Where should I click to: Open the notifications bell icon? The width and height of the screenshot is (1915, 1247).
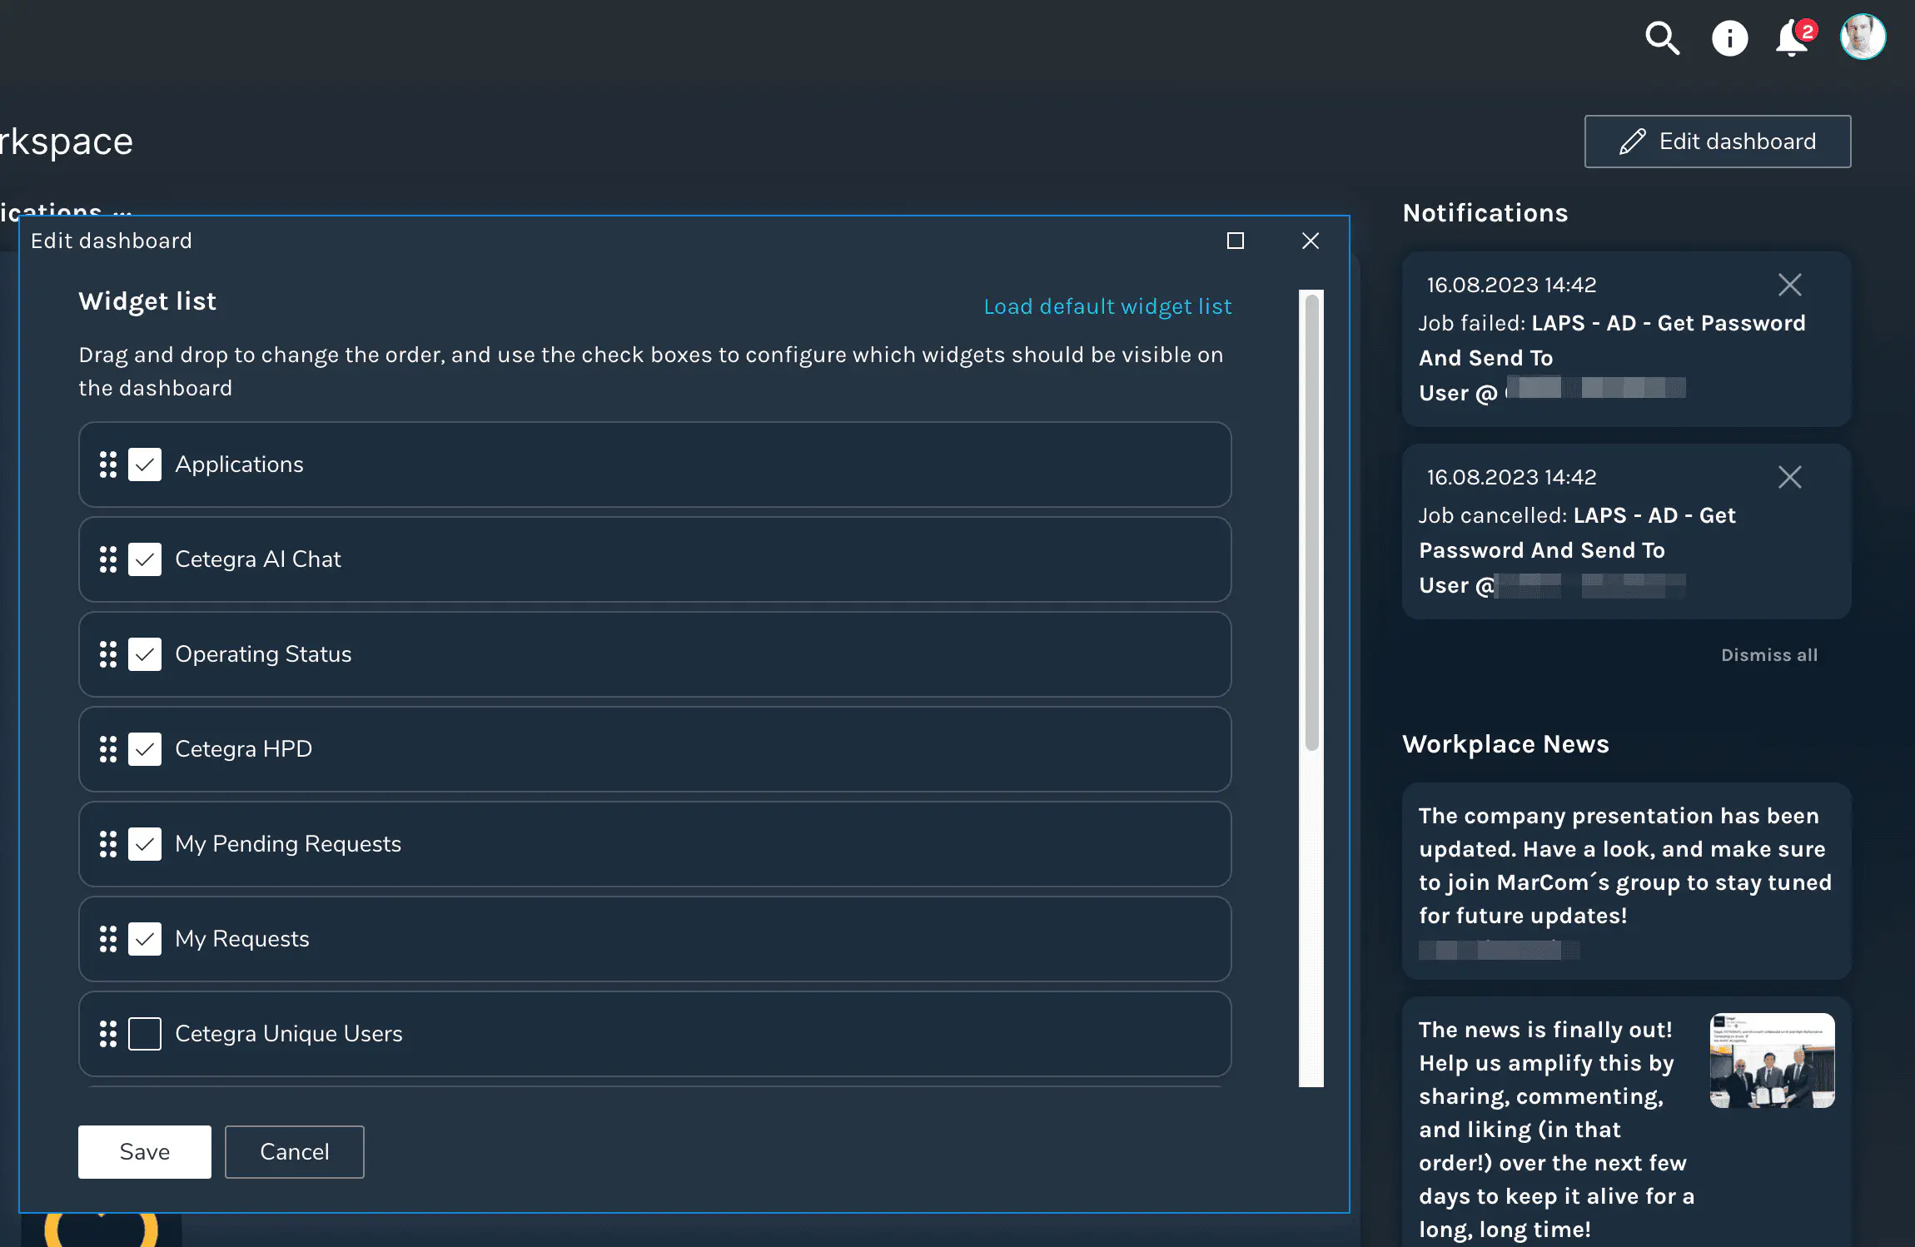(x=1792, y=38)
